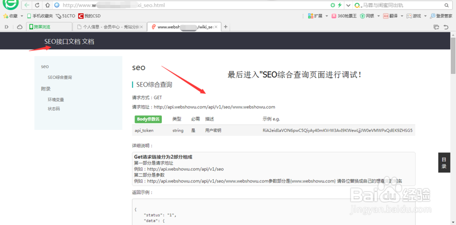Open a new tab with plus button

[x=225, y=27]
